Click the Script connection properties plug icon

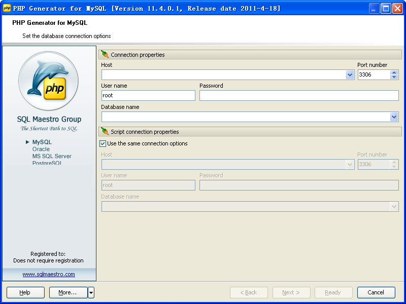(105, 132)
